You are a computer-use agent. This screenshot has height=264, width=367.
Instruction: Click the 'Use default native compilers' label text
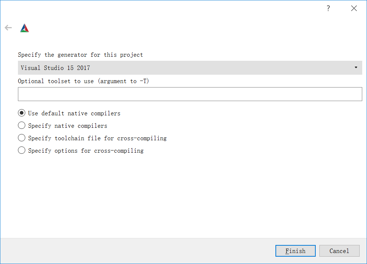point(74,114)
